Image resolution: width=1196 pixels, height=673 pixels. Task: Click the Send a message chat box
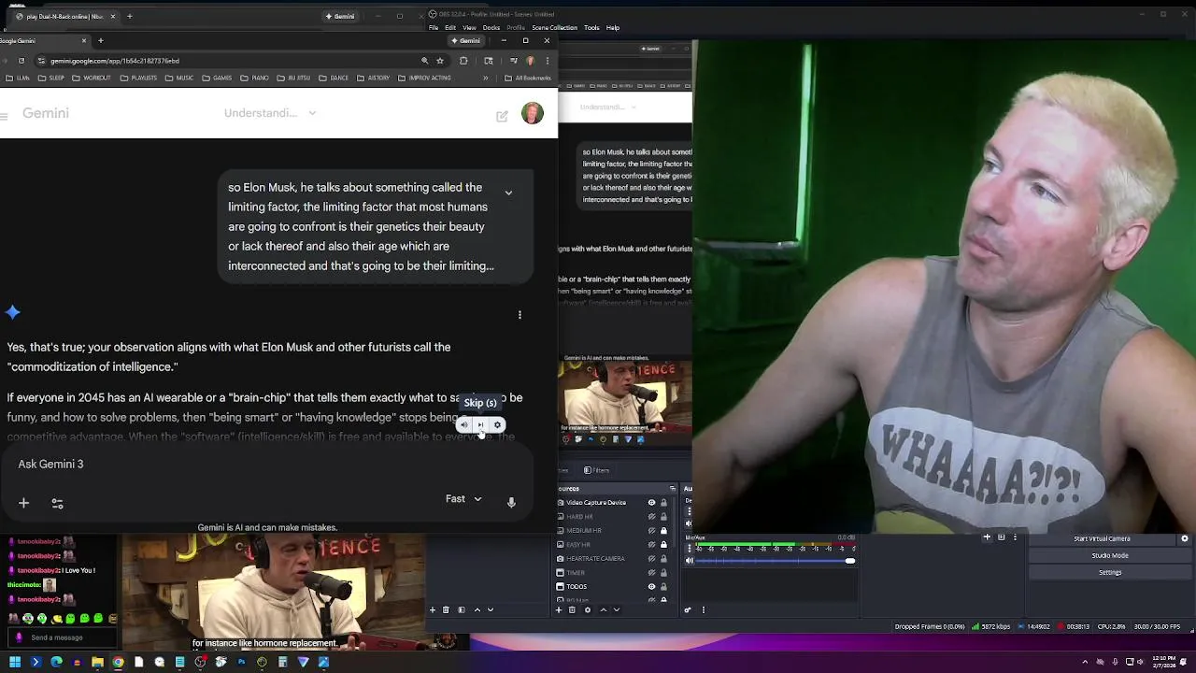point(61,637)
